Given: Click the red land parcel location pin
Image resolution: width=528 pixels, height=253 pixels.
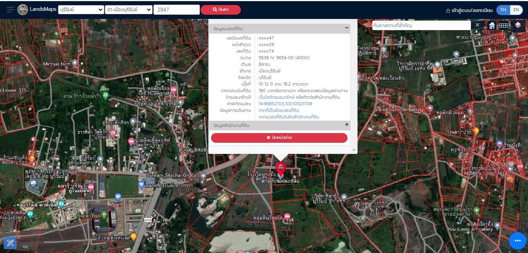Looking at the screenshot, I should (x=281, y=169).
